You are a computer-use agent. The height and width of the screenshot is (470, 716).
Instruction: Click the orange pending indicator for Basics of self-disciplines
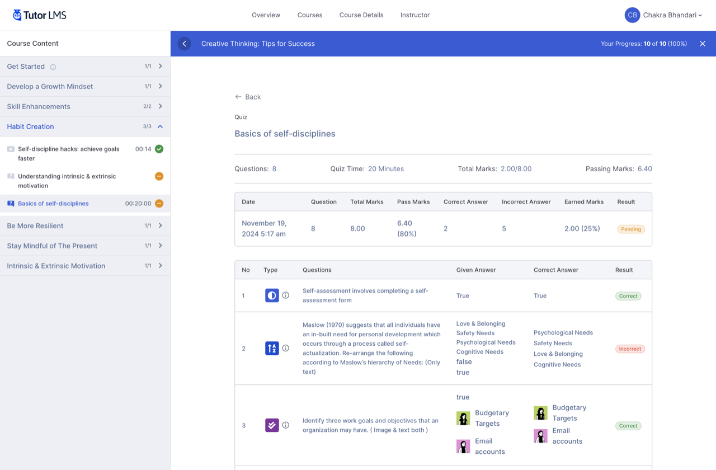(158, 203)
